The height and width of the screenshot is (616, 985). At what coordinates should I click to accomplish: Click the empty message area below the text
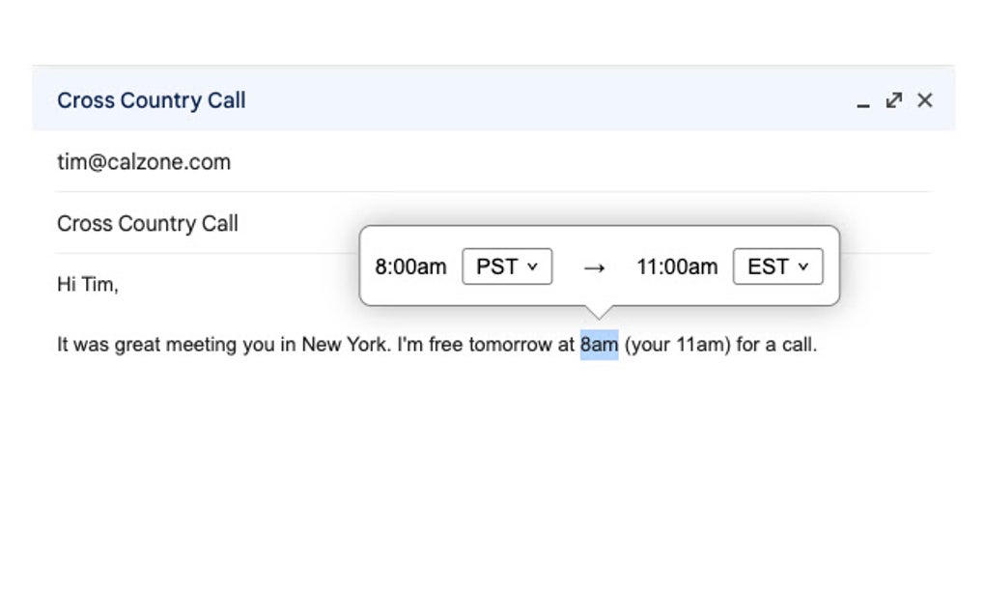[483, 463]
